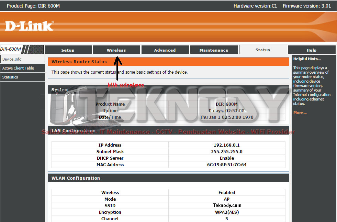Click the Wireless status value Enabled
337x222 pixels.
227,192
